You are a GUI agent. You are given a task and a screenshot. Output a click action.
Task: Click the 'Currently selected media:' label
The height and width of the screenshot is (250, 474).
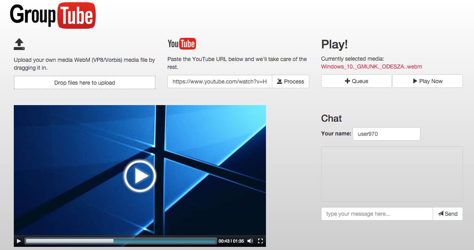click(x=352, y=59)
